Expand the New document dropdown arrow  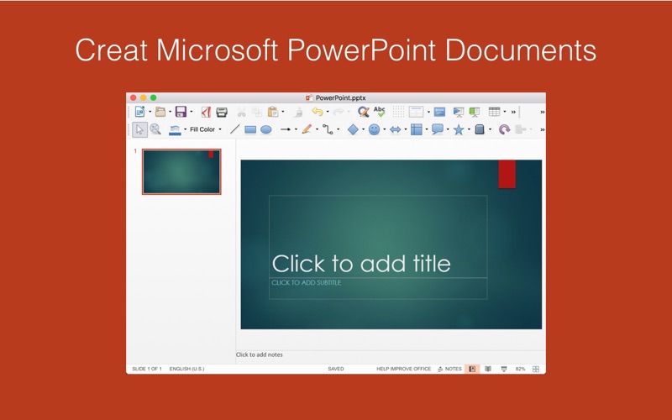(x=150, y=112)
